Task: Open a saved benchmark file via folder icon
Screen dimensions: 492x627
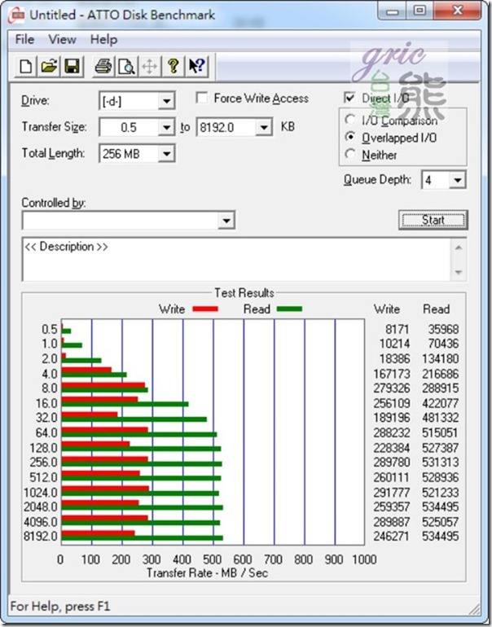Action: click(x=49, y=66)
